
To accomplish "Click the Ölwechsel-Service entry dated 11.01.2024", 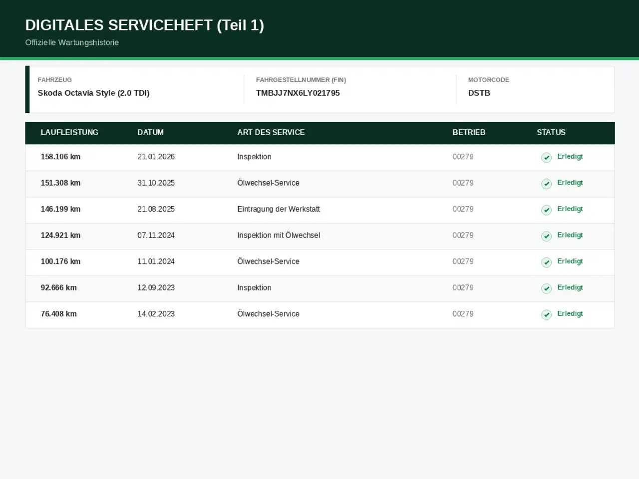I will (269, 261).
